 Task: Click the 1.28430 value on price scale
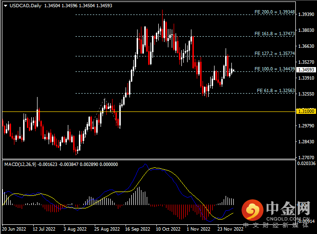click(x=305, y=142)
